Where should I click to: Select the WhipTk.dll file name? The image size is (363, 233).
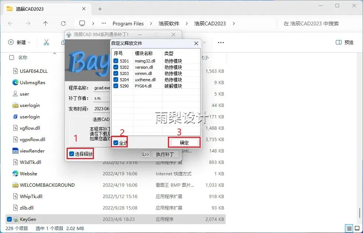31,197
